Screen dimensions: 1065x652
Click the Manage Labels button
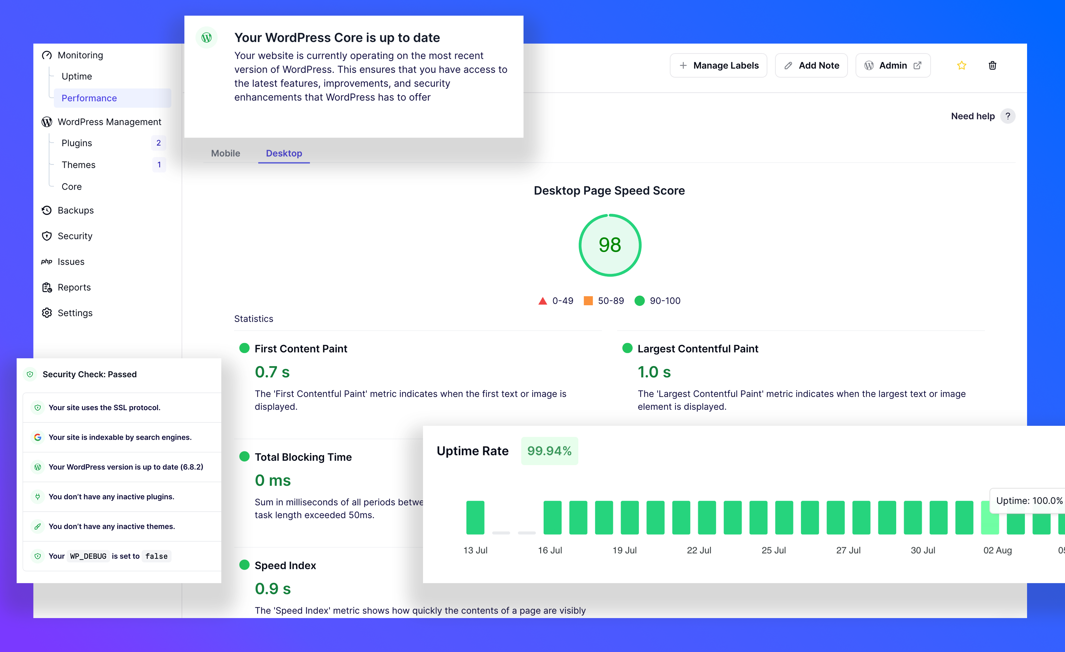tap(718, 66)
